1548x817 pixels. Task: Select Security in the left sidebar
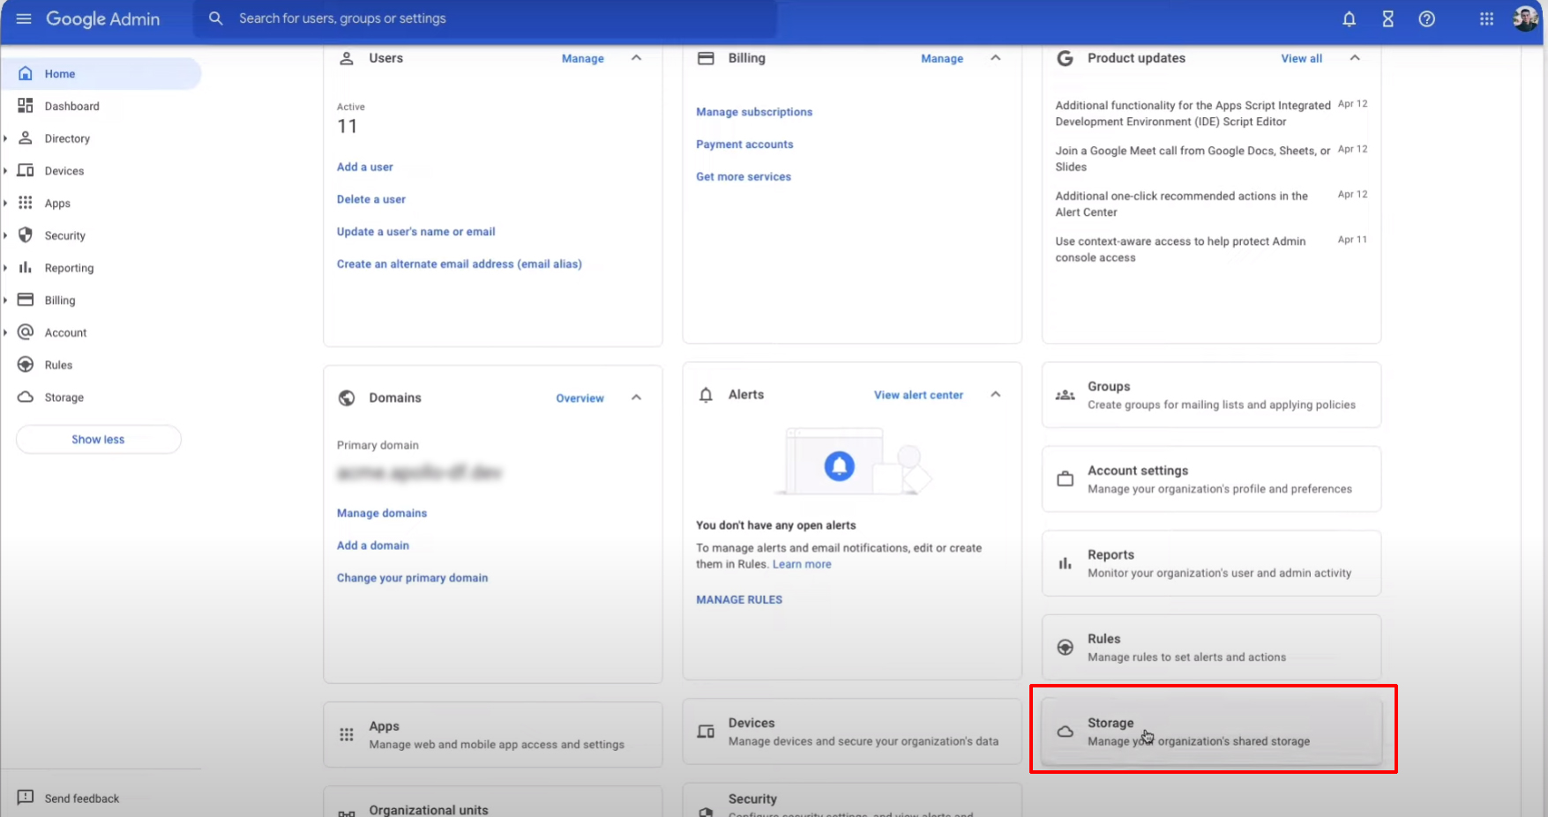tap(65, 235)
